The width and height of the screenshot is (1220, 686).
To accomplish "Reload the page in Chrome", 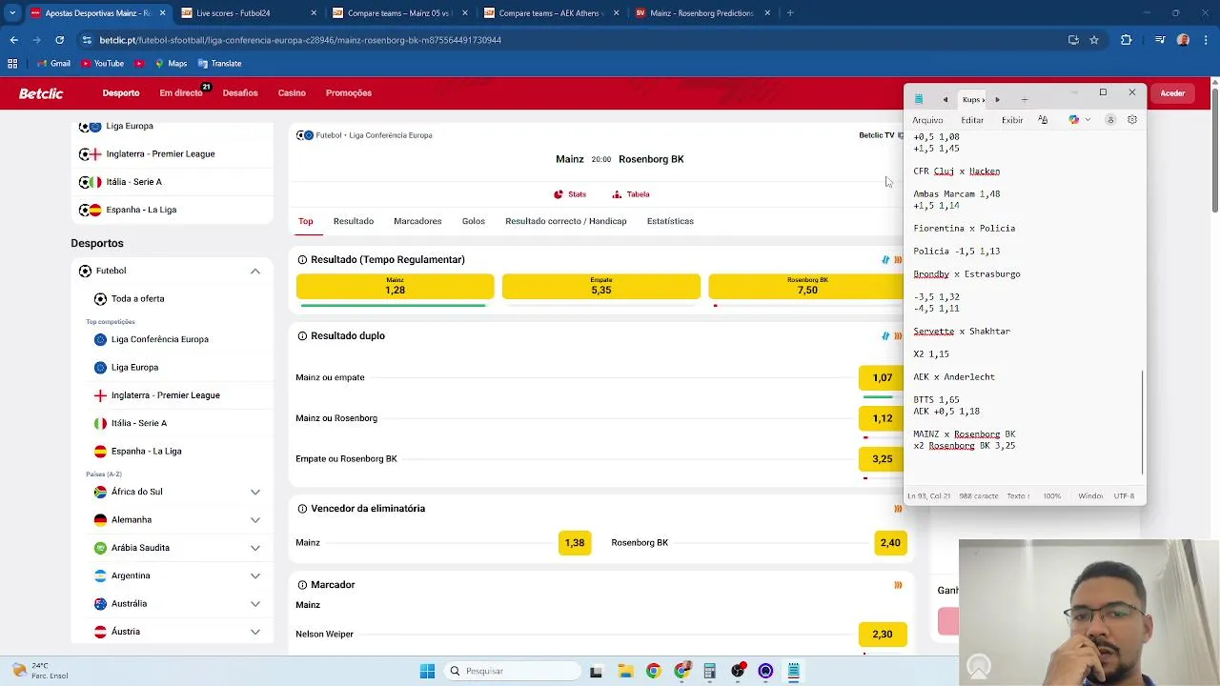I will coord(59,40).
